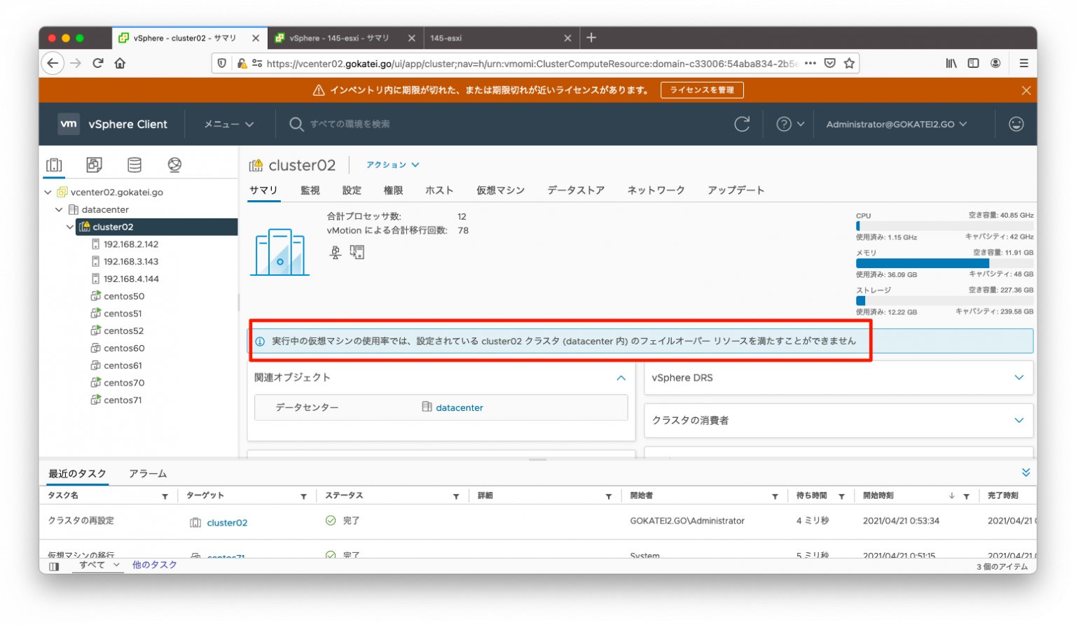Open VMs and Templates inventory view icon

[x=94, y=164]
